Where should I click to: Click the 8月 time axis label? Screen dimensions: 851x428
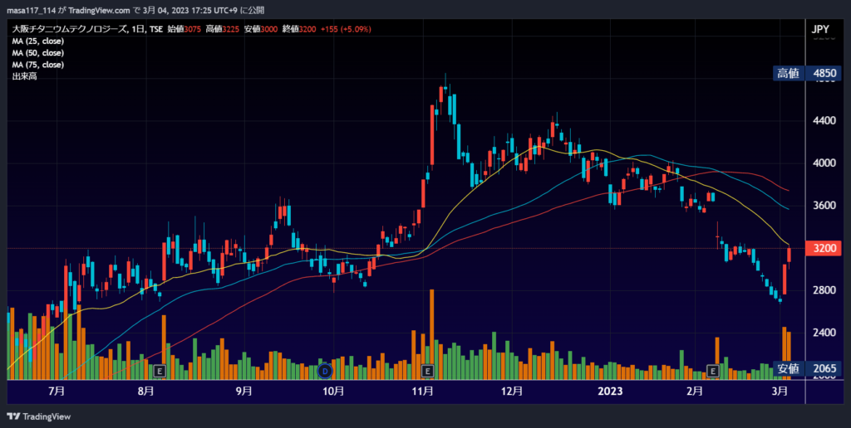(145, 391)
